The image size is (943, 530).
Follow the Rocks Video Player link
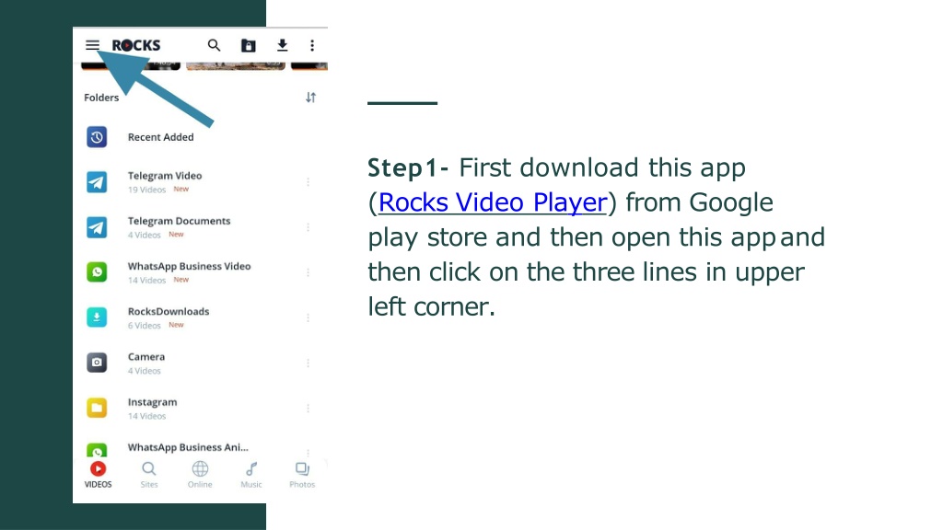click(493, 202)
